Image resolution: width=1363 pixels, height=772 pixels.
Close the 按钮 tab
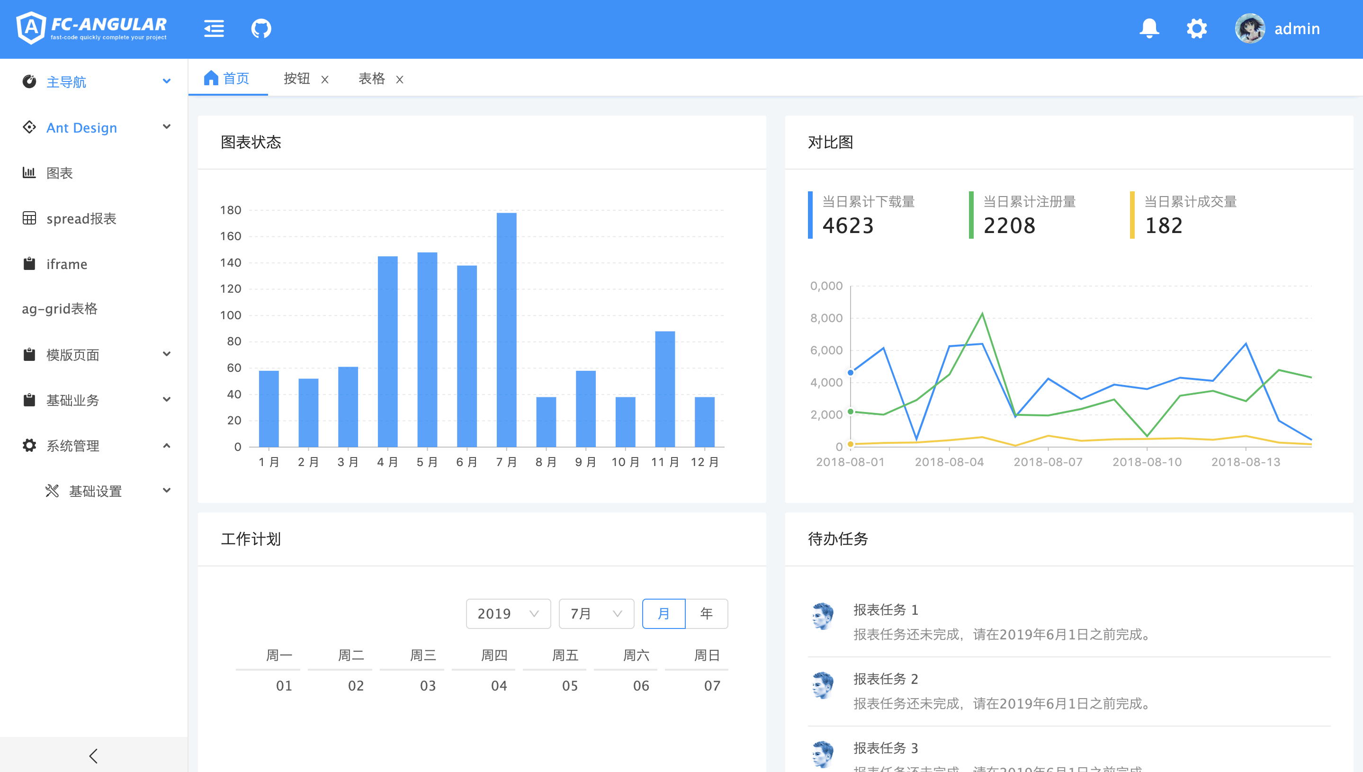click(325, 80)
